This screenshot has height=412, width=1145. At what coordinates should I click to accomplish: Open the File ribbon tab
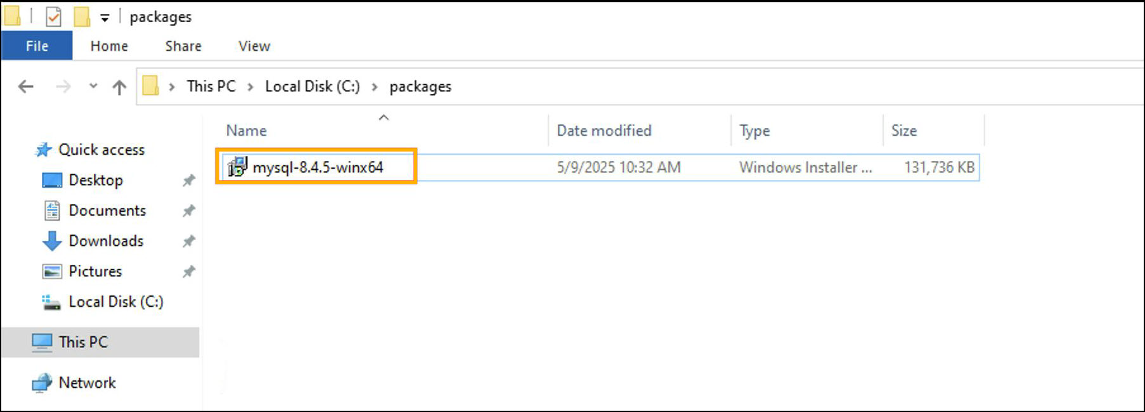(x=37, y=46)
